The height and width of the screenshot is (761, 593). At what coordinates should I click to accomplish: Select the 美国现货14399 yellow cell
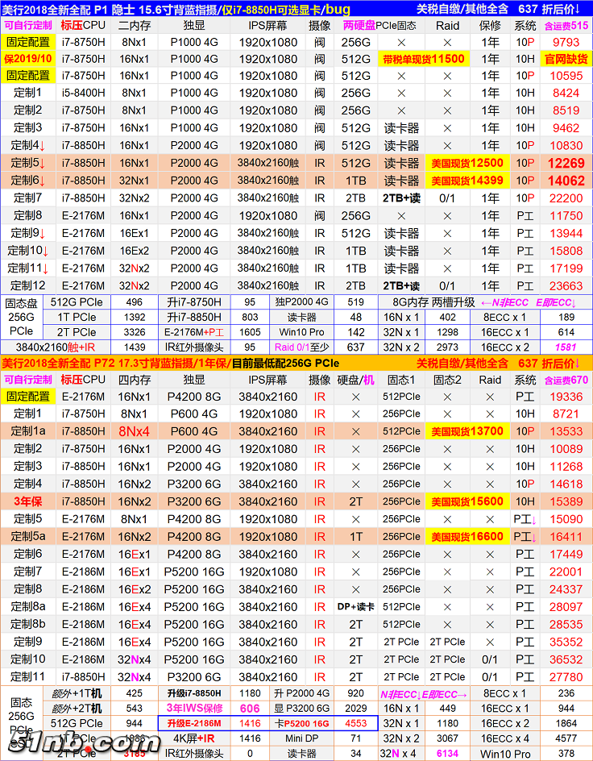coord(467,181)
